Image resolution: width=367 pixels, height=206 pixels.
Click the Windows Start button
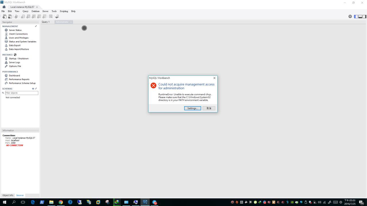point(4,202)
